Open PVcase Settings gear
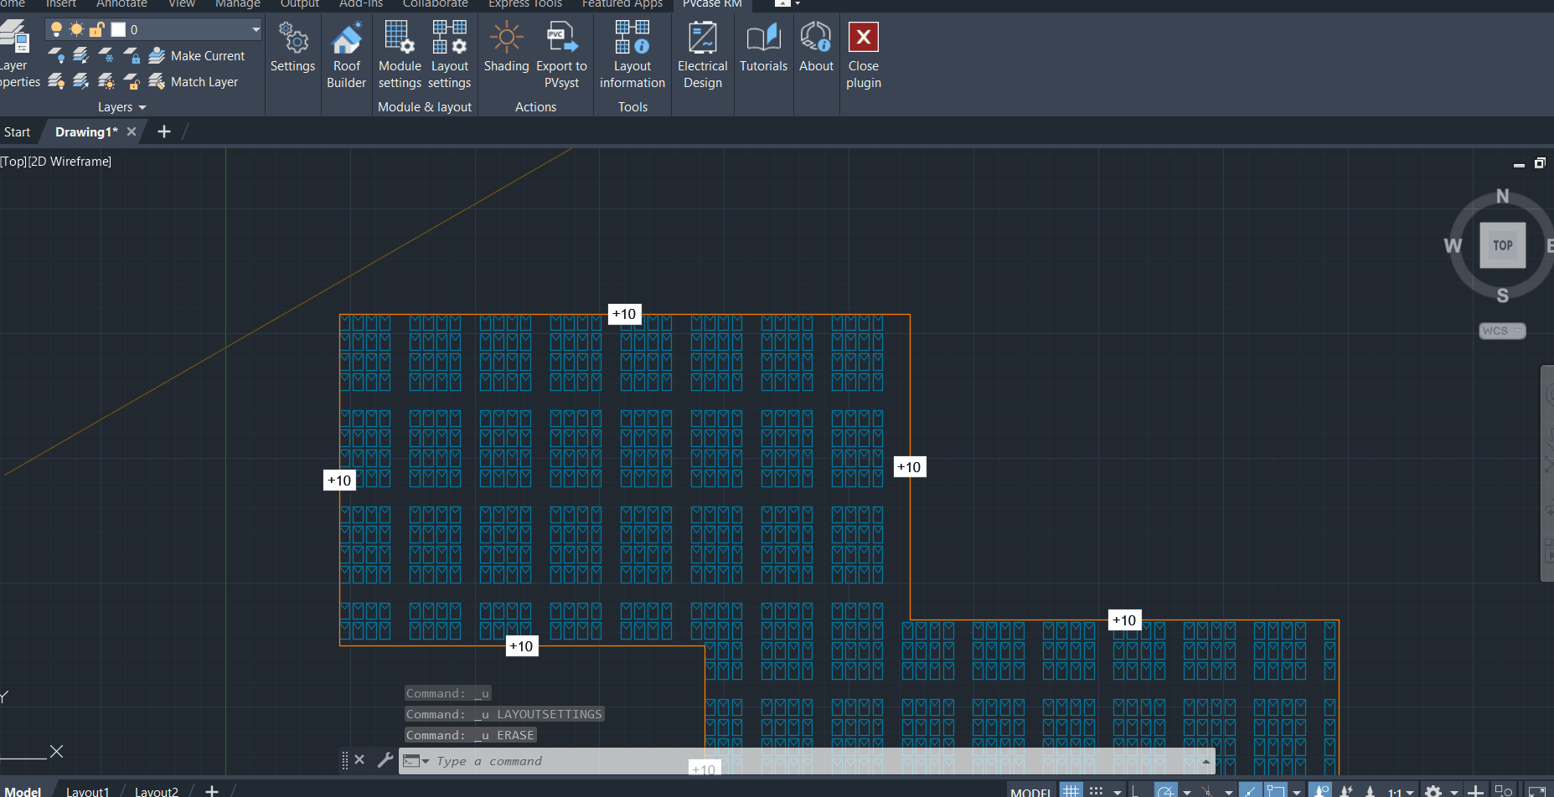 (292, 48)
